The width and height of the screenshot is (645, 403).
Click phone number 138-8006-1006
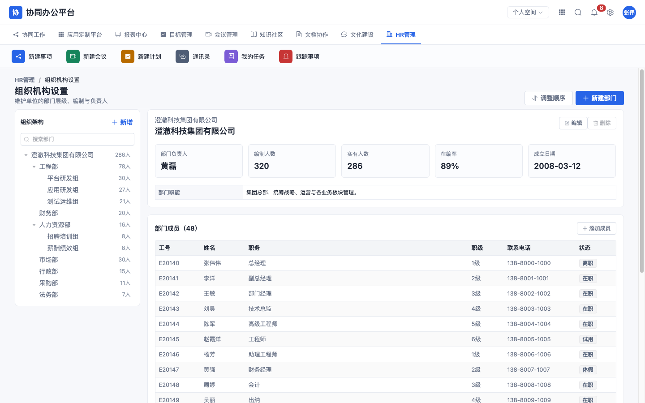529,355
